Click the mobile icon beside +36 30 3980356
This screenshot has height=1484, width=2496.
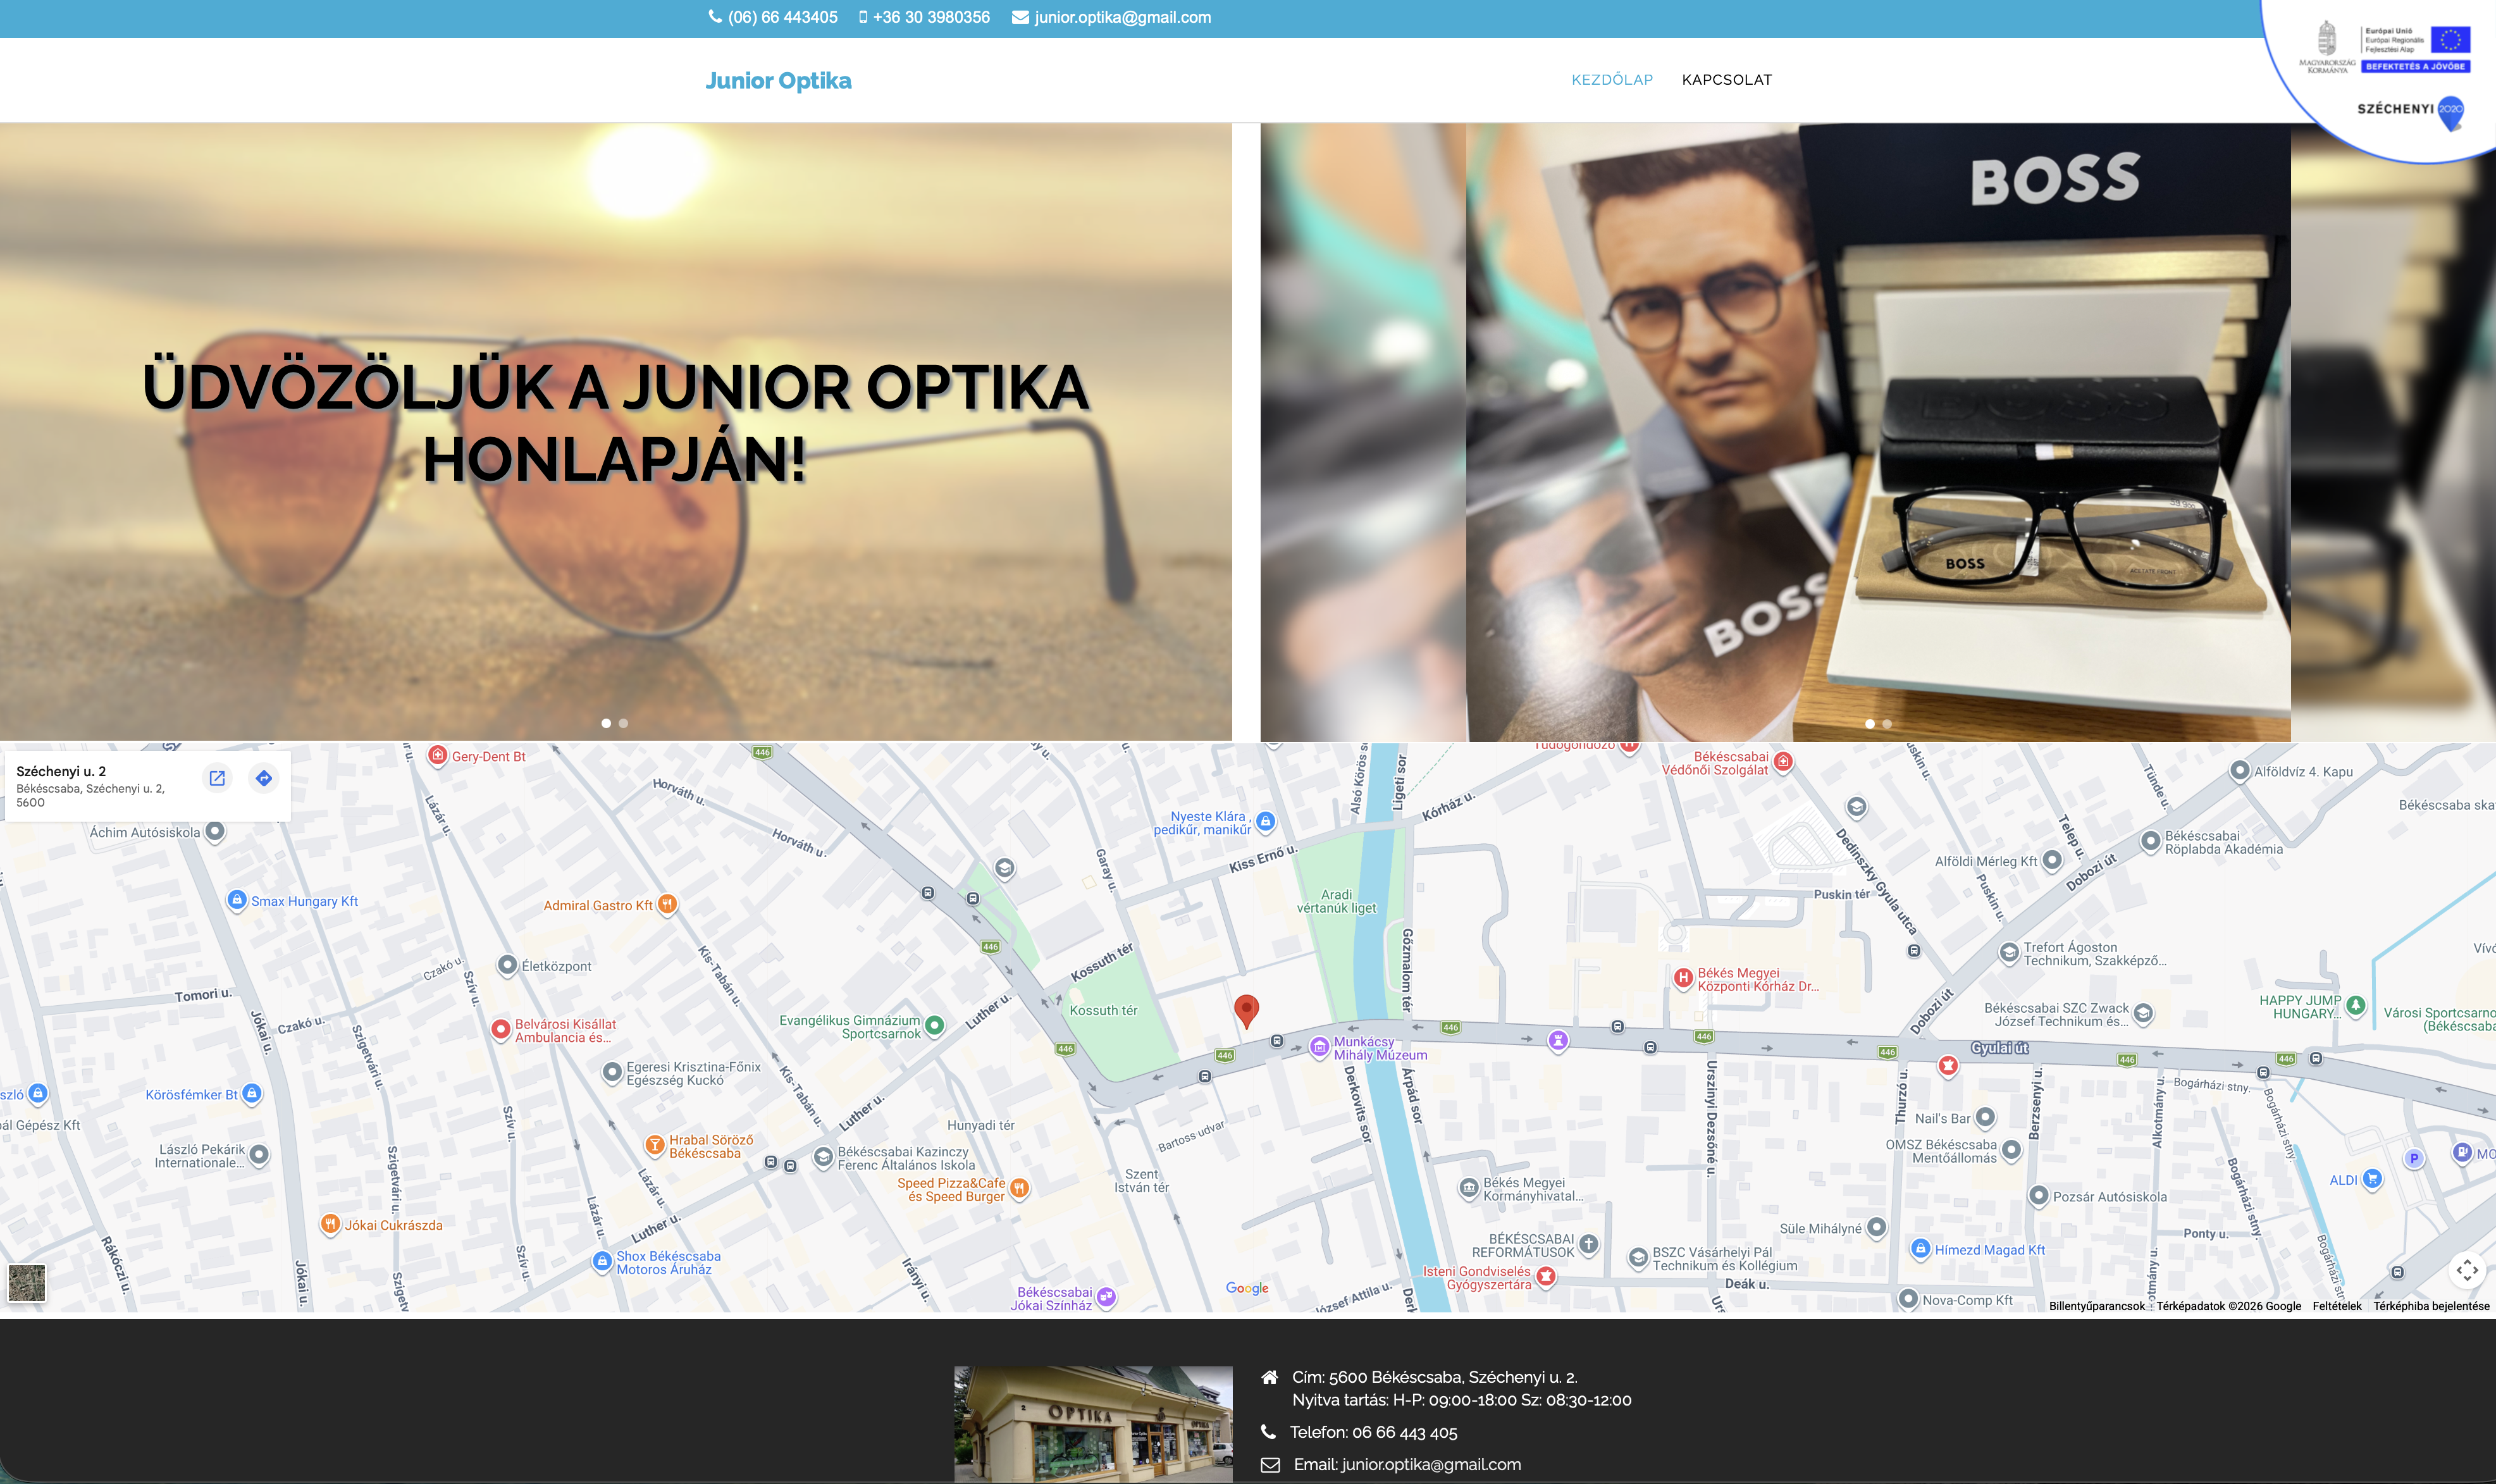(863, 17)
